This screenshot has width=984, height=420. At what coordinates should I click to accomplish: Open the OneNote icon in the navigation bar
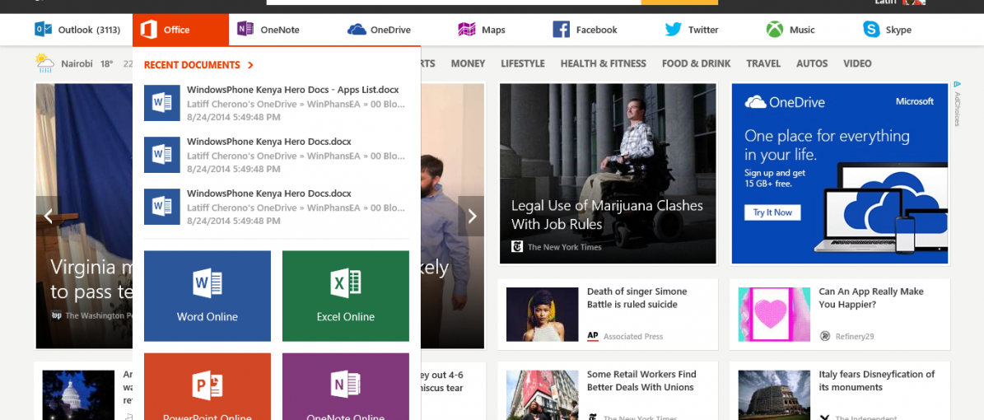click(x=245, y=29)
